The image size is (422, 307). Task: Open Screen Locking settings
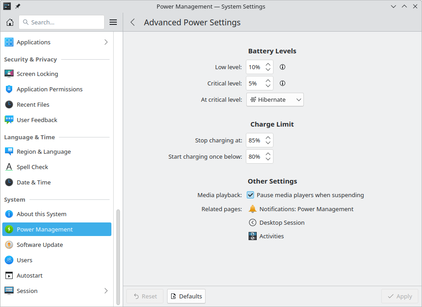pyautogui.click(x=37, y=74)
